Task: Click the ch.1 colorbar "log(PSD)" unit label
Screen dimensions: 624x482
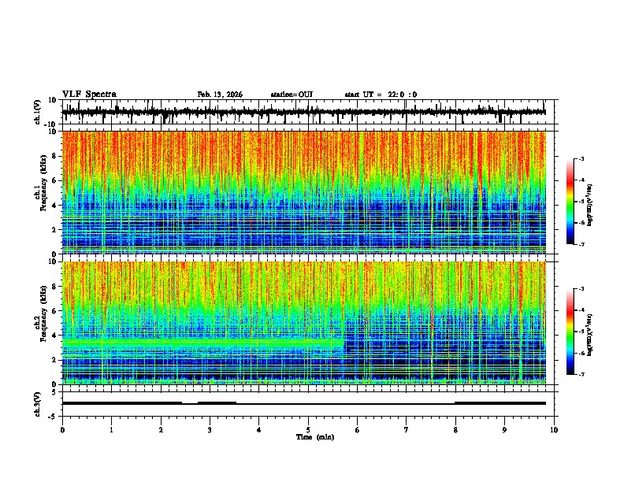Action: [x=589, y=205]
